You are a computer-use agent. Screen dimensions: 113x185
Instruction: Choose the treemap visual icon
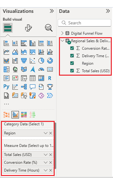(x=7, y=69)
